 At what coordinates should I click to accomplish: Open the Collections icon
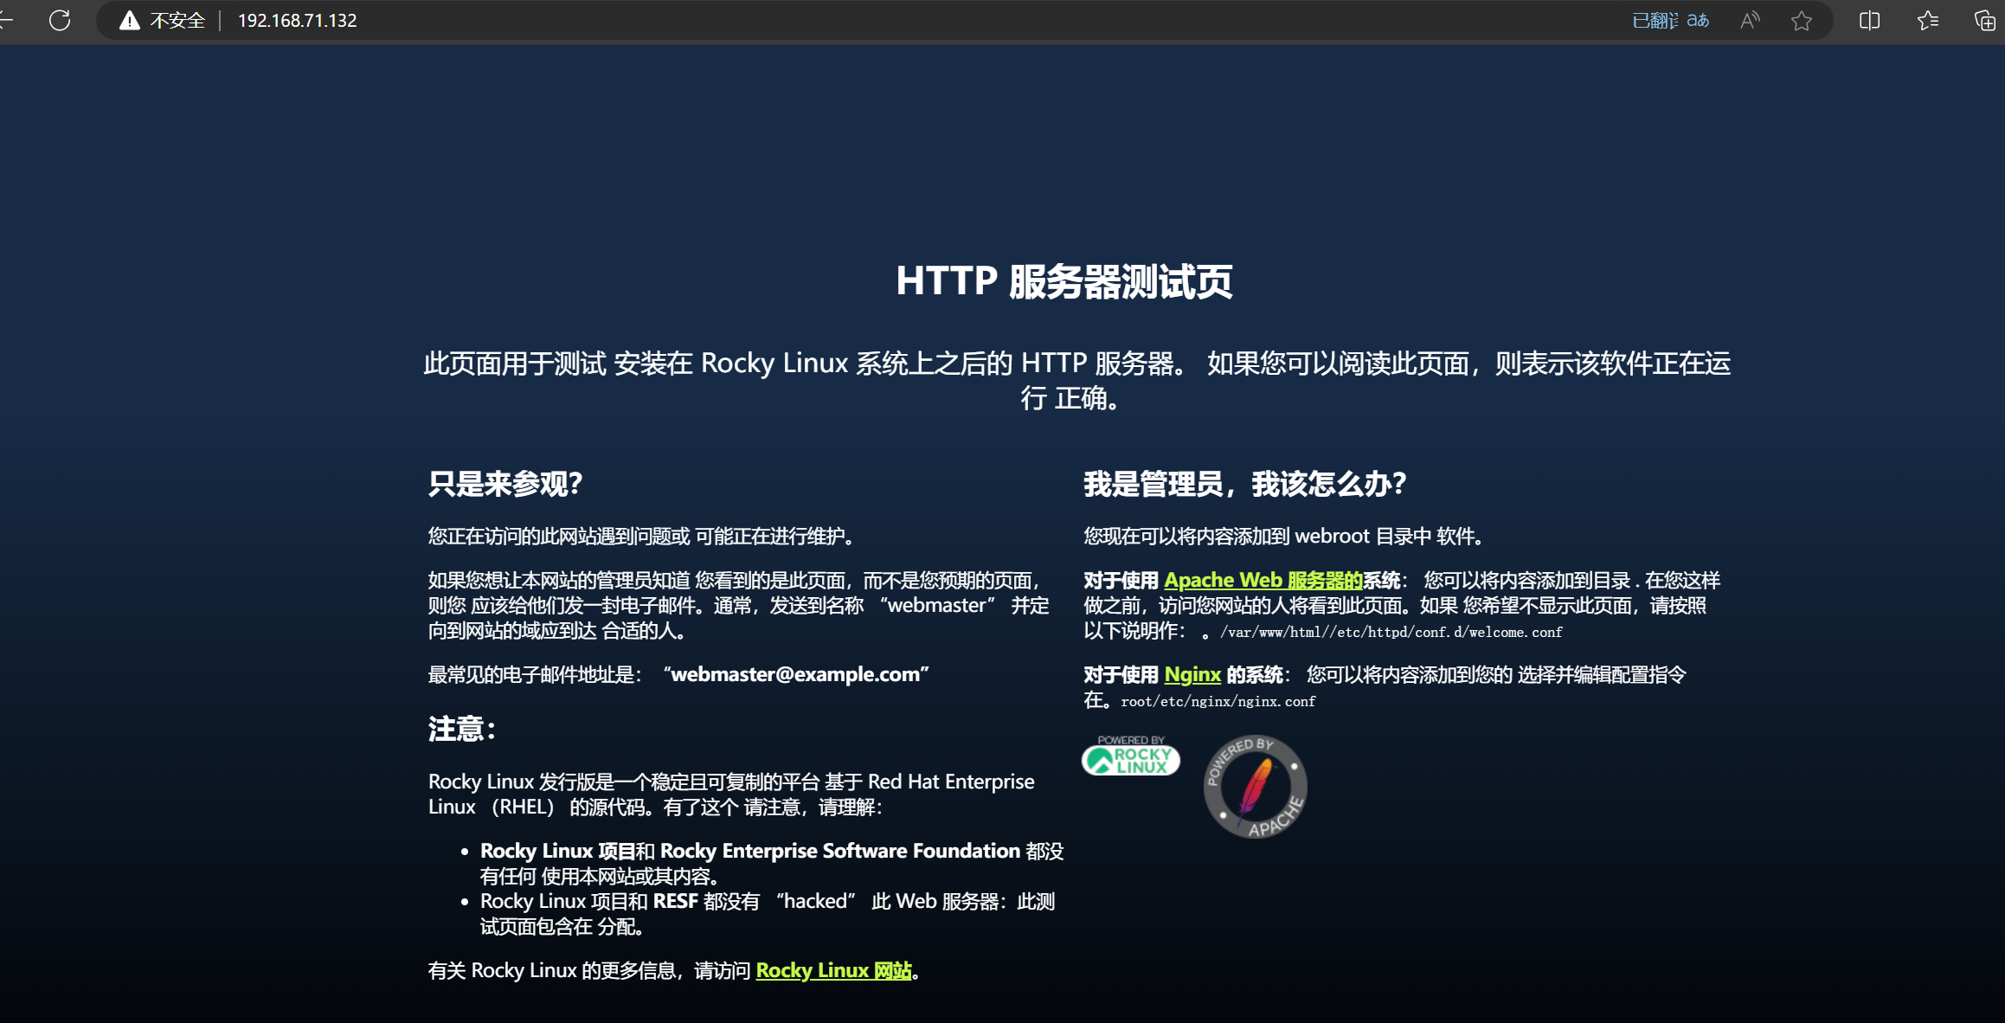click(x=1985, y=20)
